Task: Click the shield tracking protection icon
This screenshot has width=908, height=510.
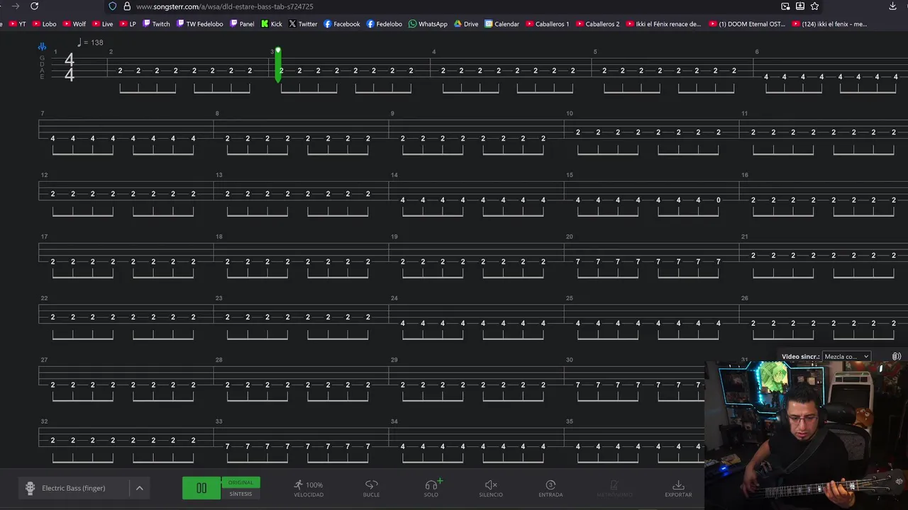Action: pyautogui.click(x=112, y=6)
